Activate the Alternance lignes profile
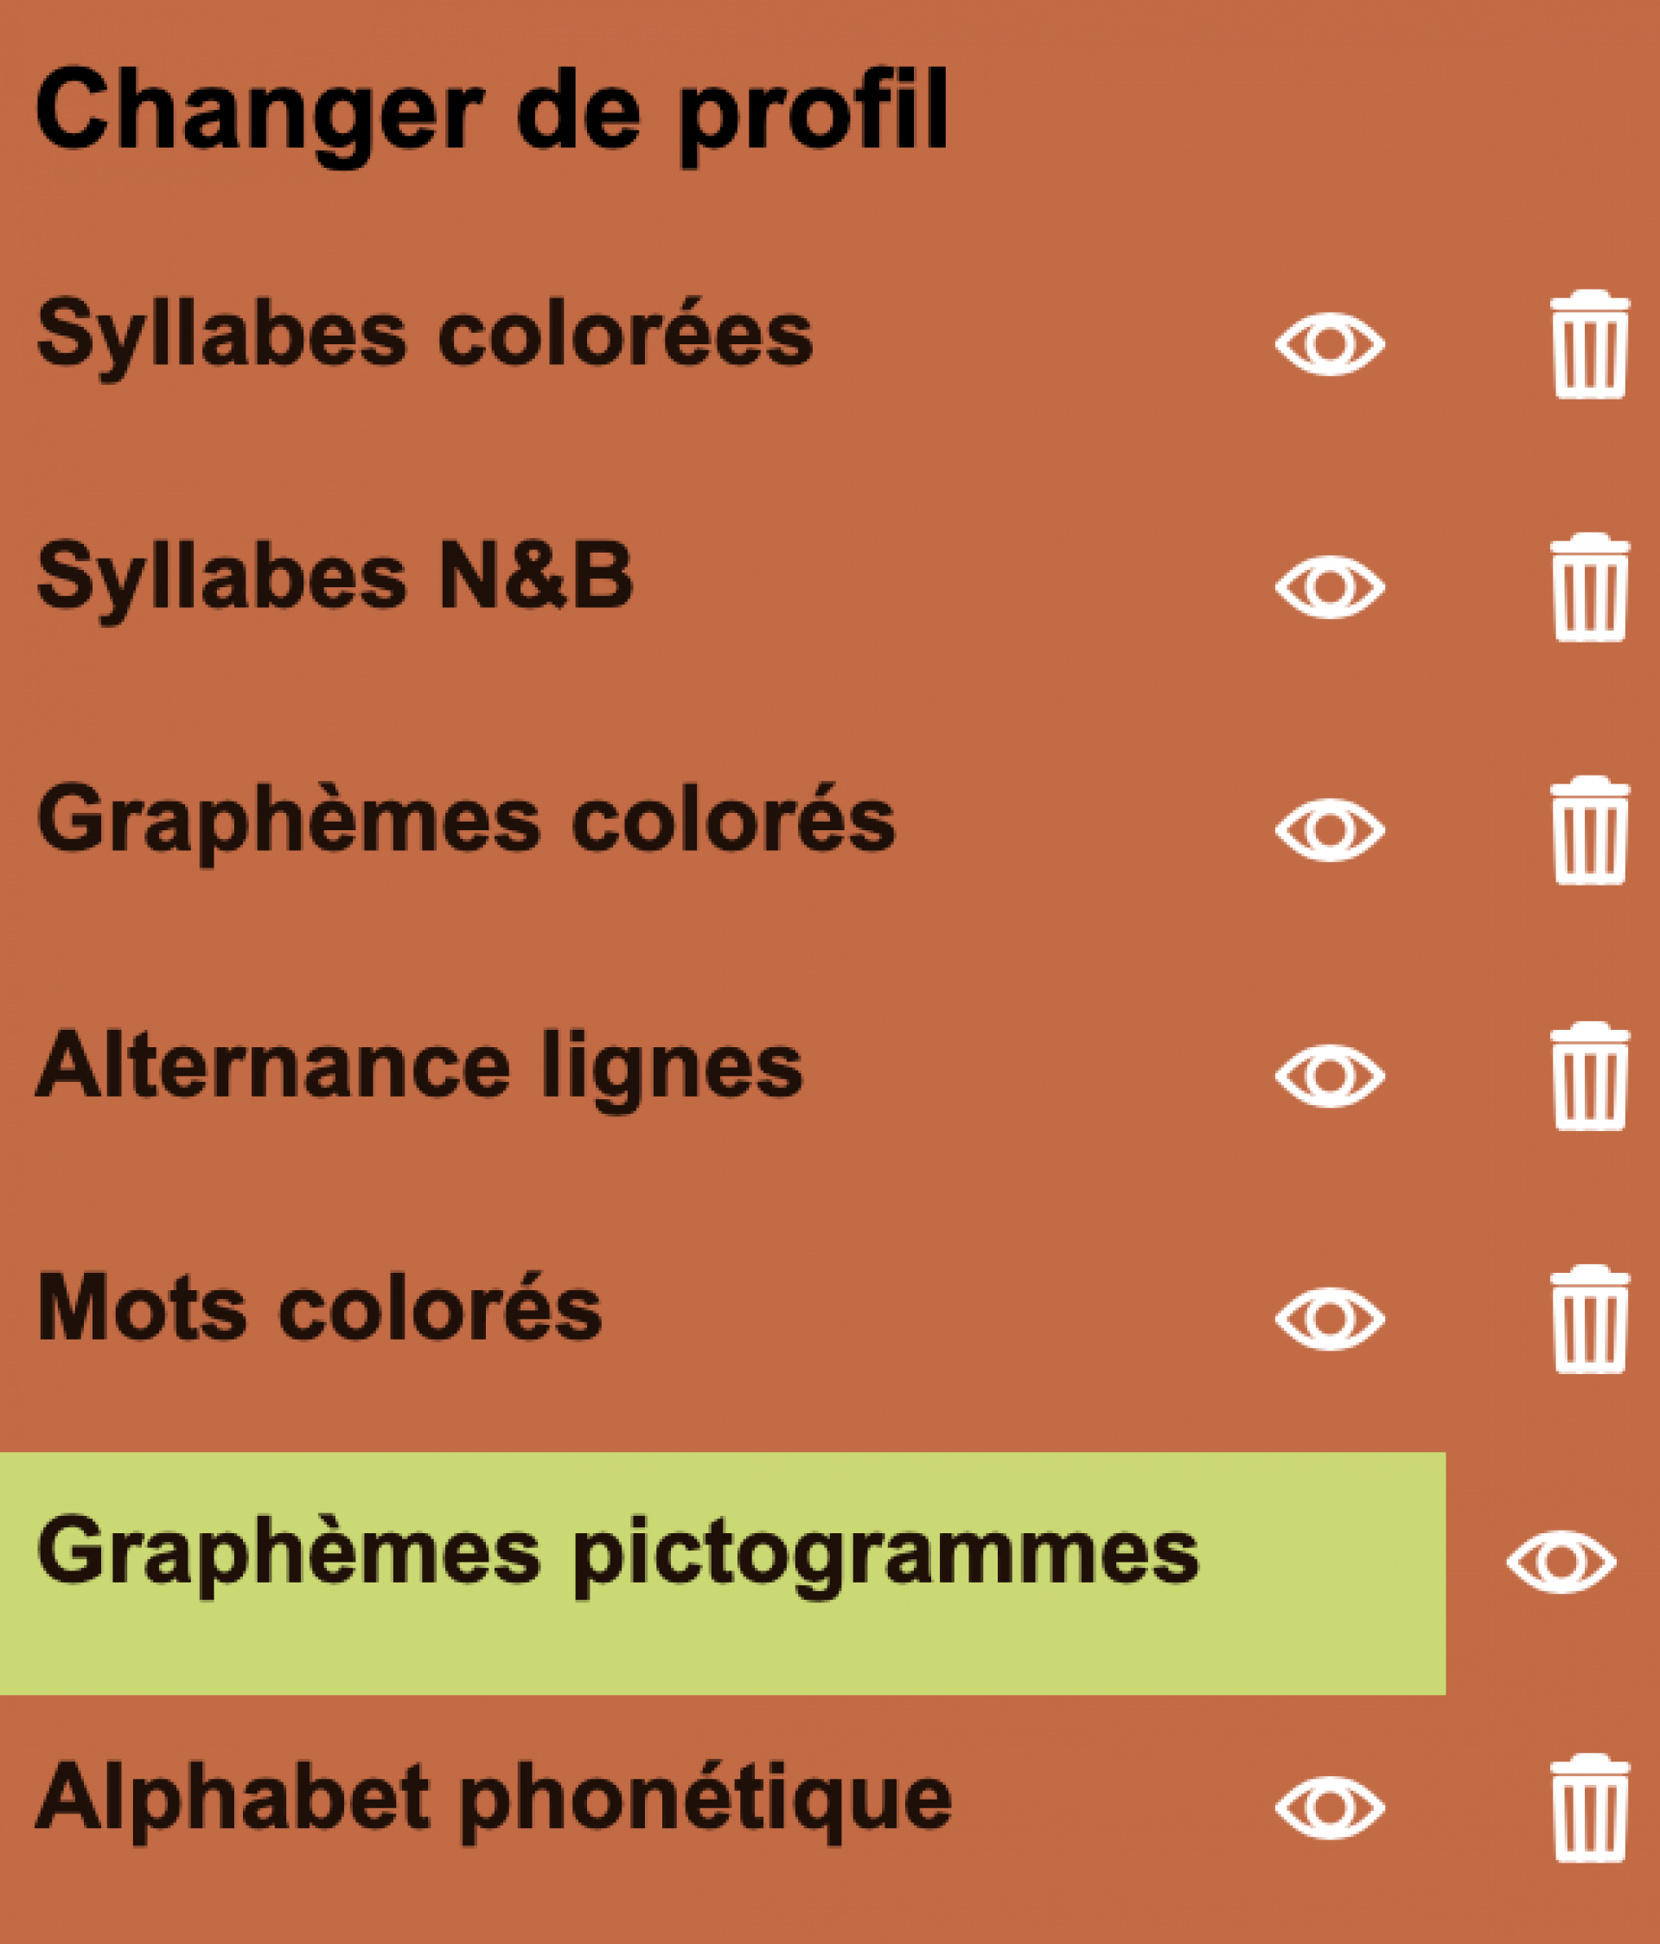This screenshot has height=1944, width=1660. (x=419, y=1067)
